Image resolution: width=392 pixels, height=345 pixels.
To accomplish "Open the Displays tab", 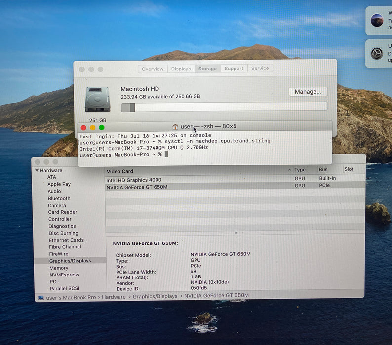I will coord(181,69).
